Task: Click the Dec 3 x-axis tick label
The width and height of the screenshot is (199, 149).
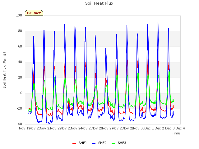Action: tap(170, 128)
